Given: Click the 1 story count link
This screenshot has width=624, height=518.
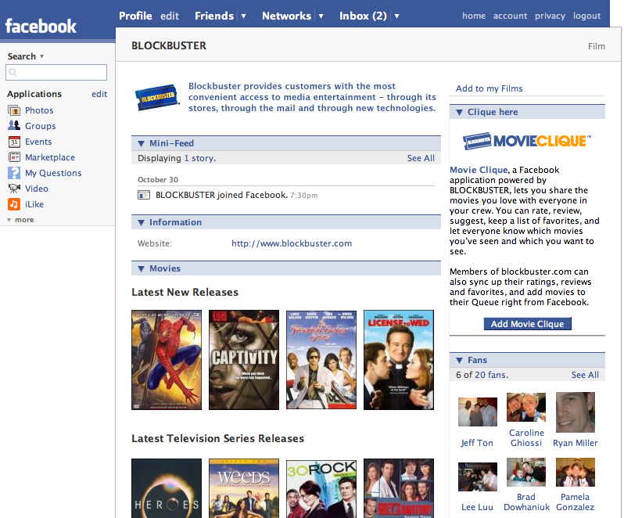Looking at the screenshot, I should click(x=199, y=158).
